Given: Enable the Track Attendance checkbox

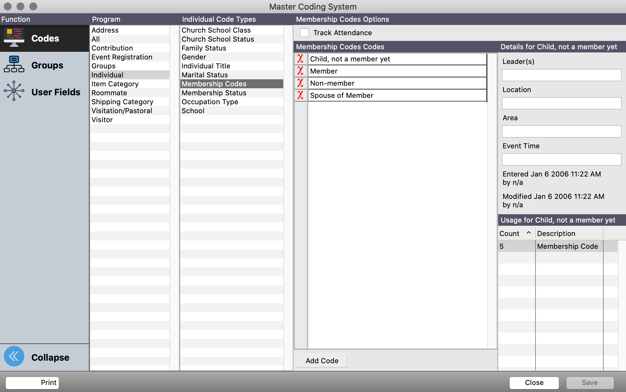Looking at the screenshot, I should pyautogui.click(x=304, y=33).
